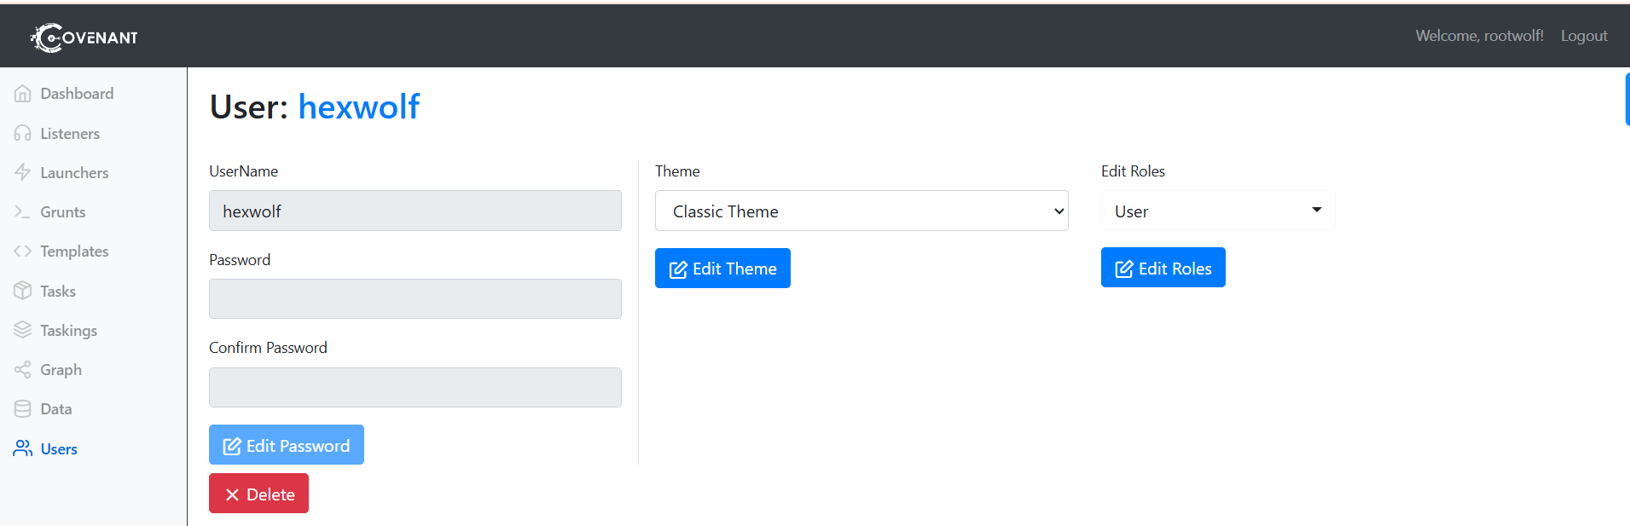Viewport: 1630px width, 526px height.
Task: Click the Covenant logo in header
Action: click(84, 38)
